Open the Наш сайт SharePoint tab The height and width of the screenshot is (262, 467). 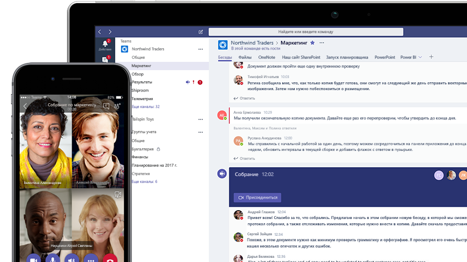[301, 57]
